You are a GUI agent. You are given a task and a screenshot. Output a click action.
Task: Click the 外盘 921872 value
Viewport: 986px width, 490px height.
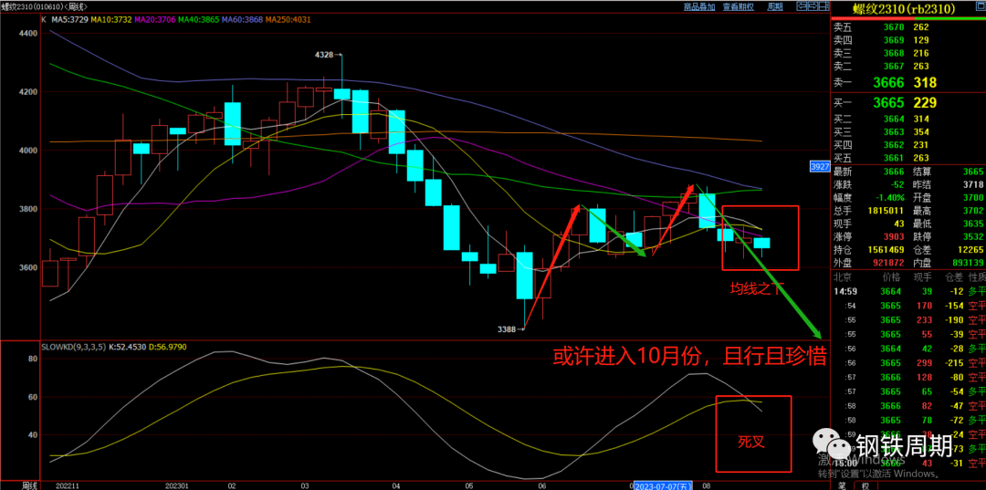point(888,262)
